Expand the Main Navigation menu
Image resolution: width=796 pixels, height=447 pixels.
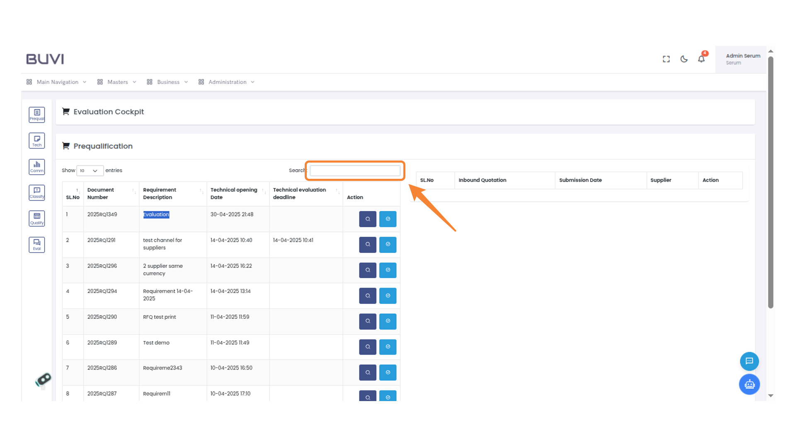coord(57,82)
